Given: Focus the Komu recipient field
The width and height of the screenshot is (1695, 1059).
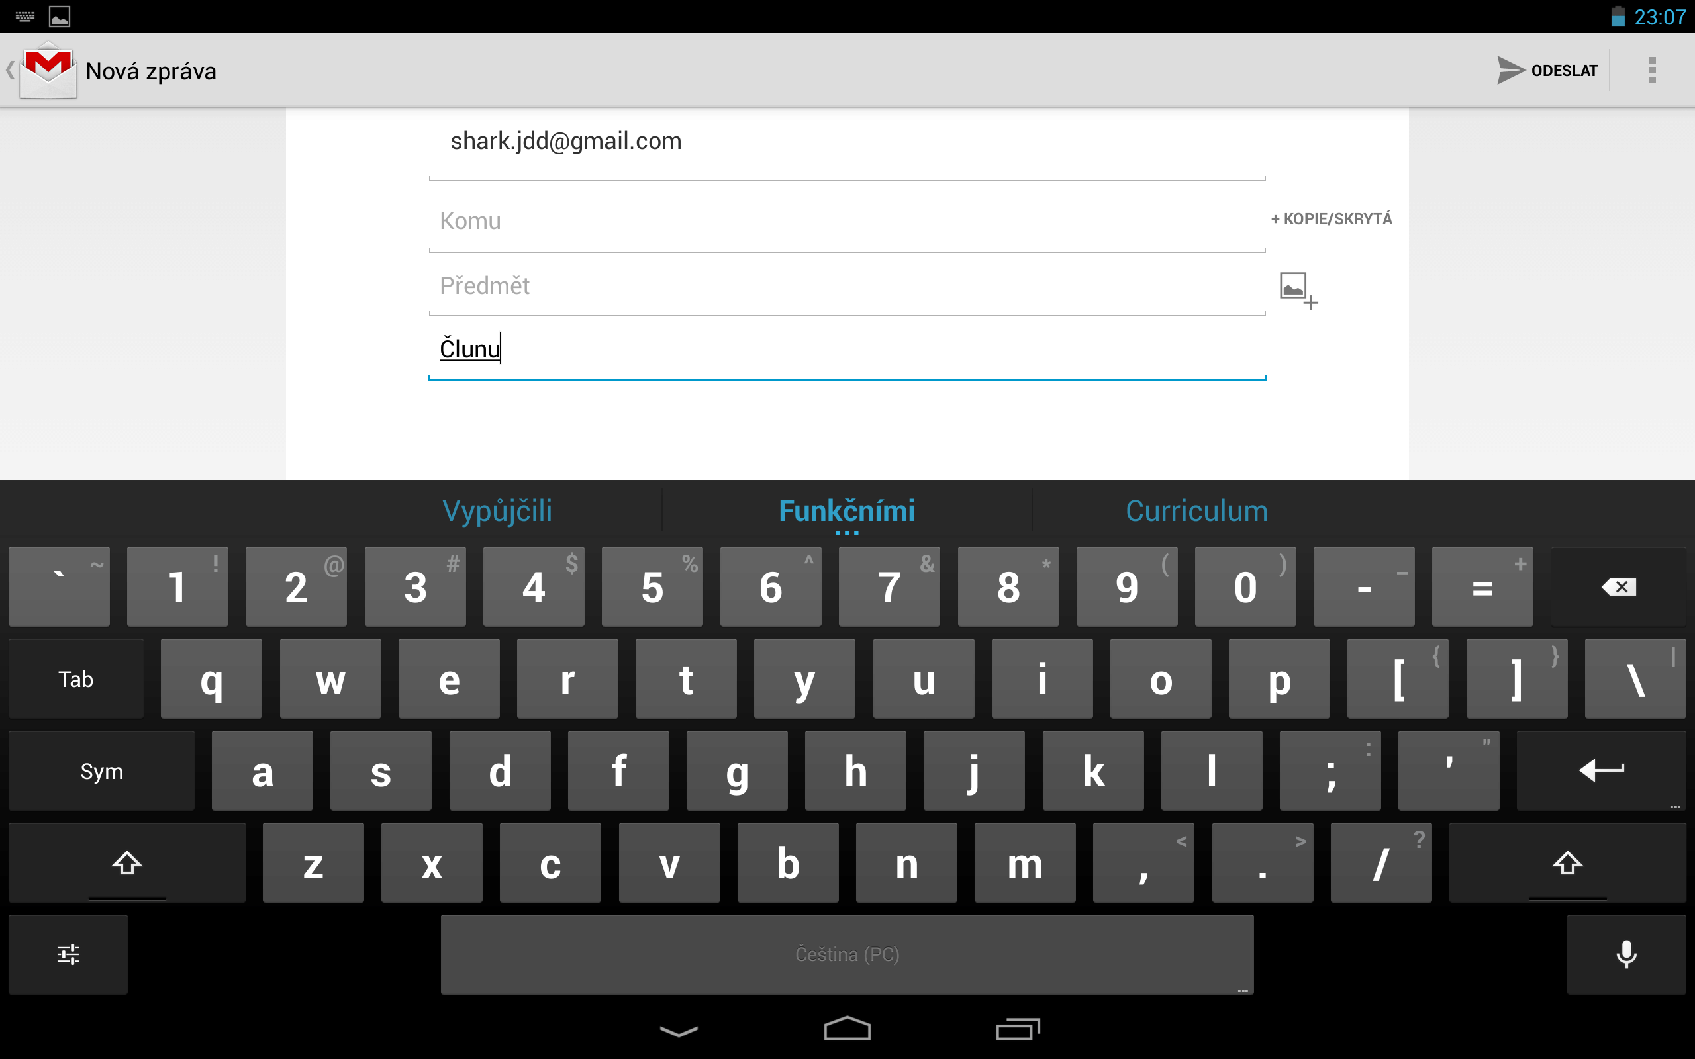Looking at the screenshot, I should (x=847, y=220).
